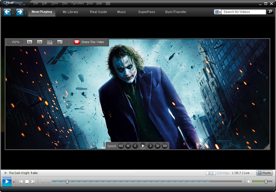Set video size to 2x
Screen dimensions: 276x192
tap(40, 42)
